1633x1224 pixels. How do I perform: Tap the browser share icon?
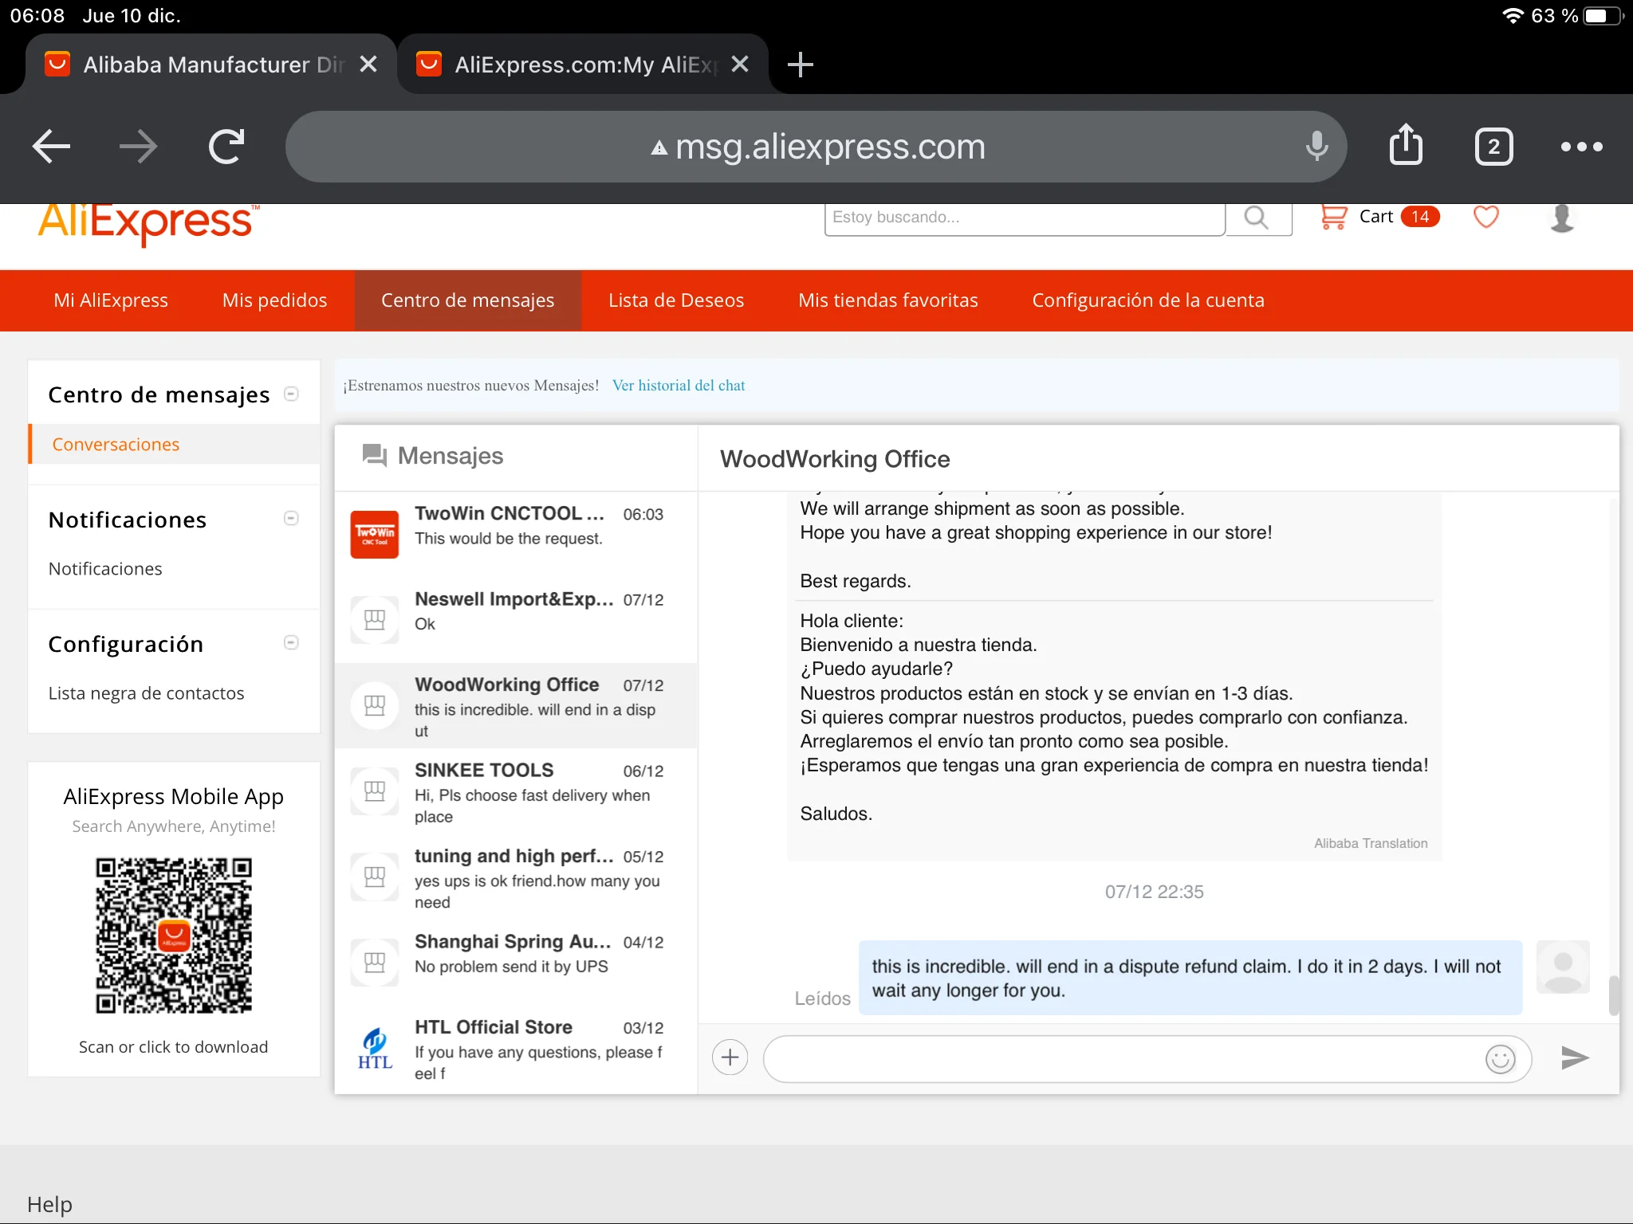(1406, 146)
